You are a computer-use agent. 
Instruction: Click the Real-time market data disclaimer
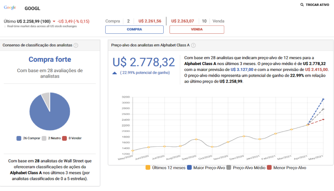[x=42, y=26]
